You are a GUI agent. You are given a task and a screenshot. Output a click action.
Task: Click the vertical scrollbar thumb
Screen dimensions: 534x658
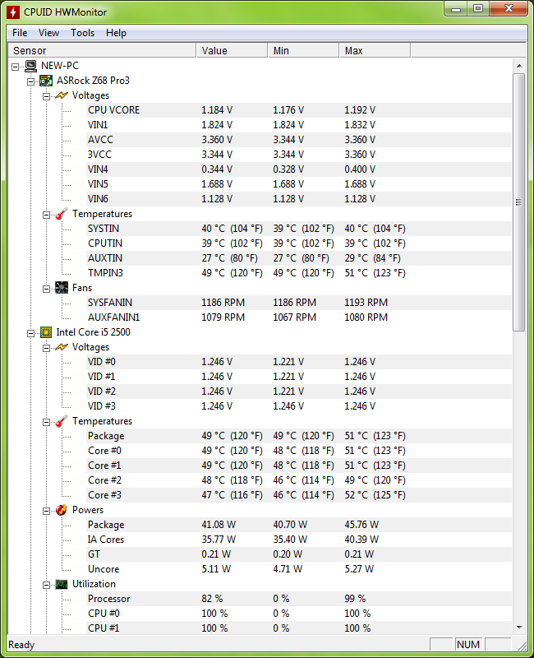tap(519, 202)
